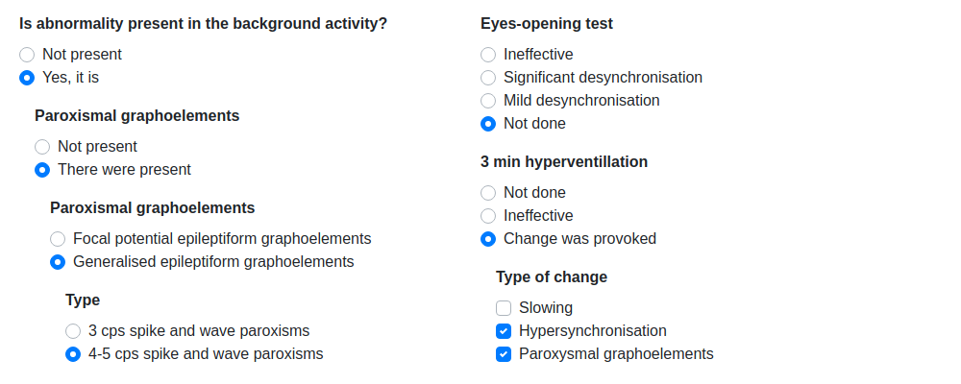The height and width of the screenshot is (384, 961).
Task: Set Eyes-opening test to 'Not done'
Action: (x=488, y=124)
